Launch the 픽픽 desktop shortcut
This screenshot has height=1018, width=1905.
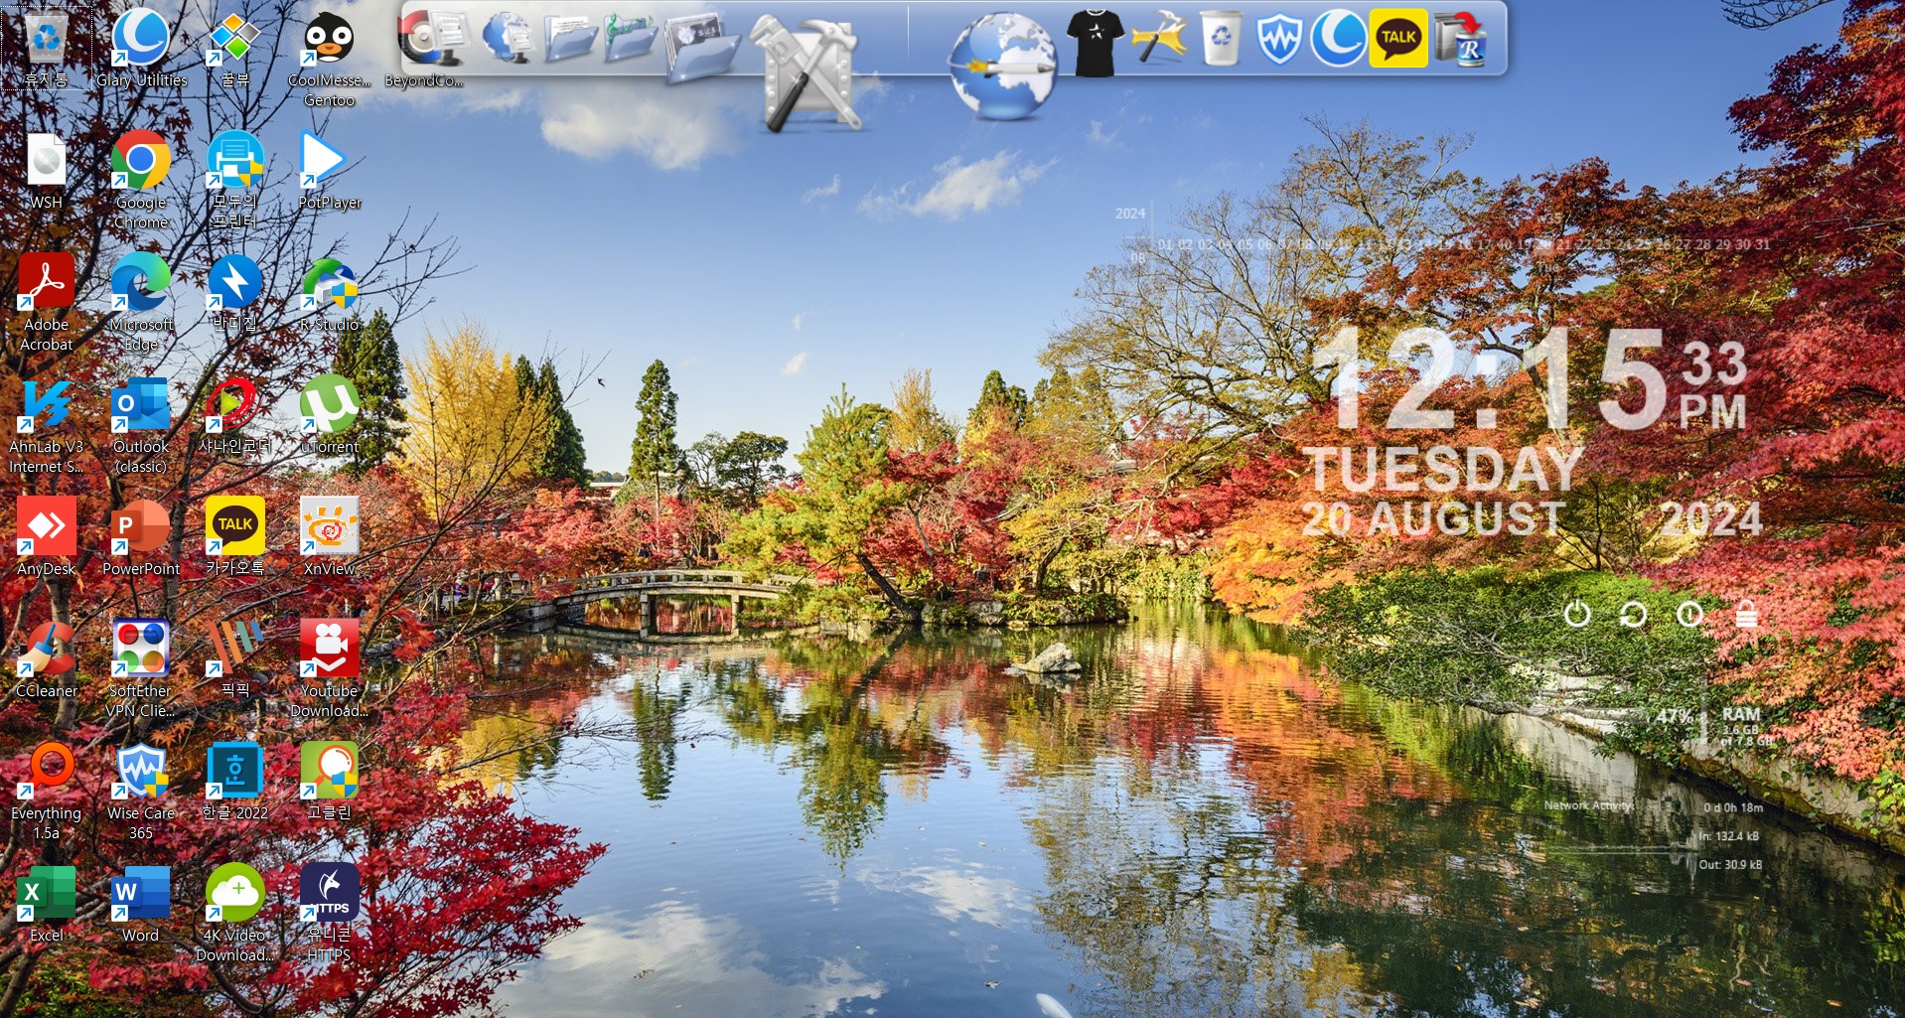pyautogui.click(x=234, y=657)
